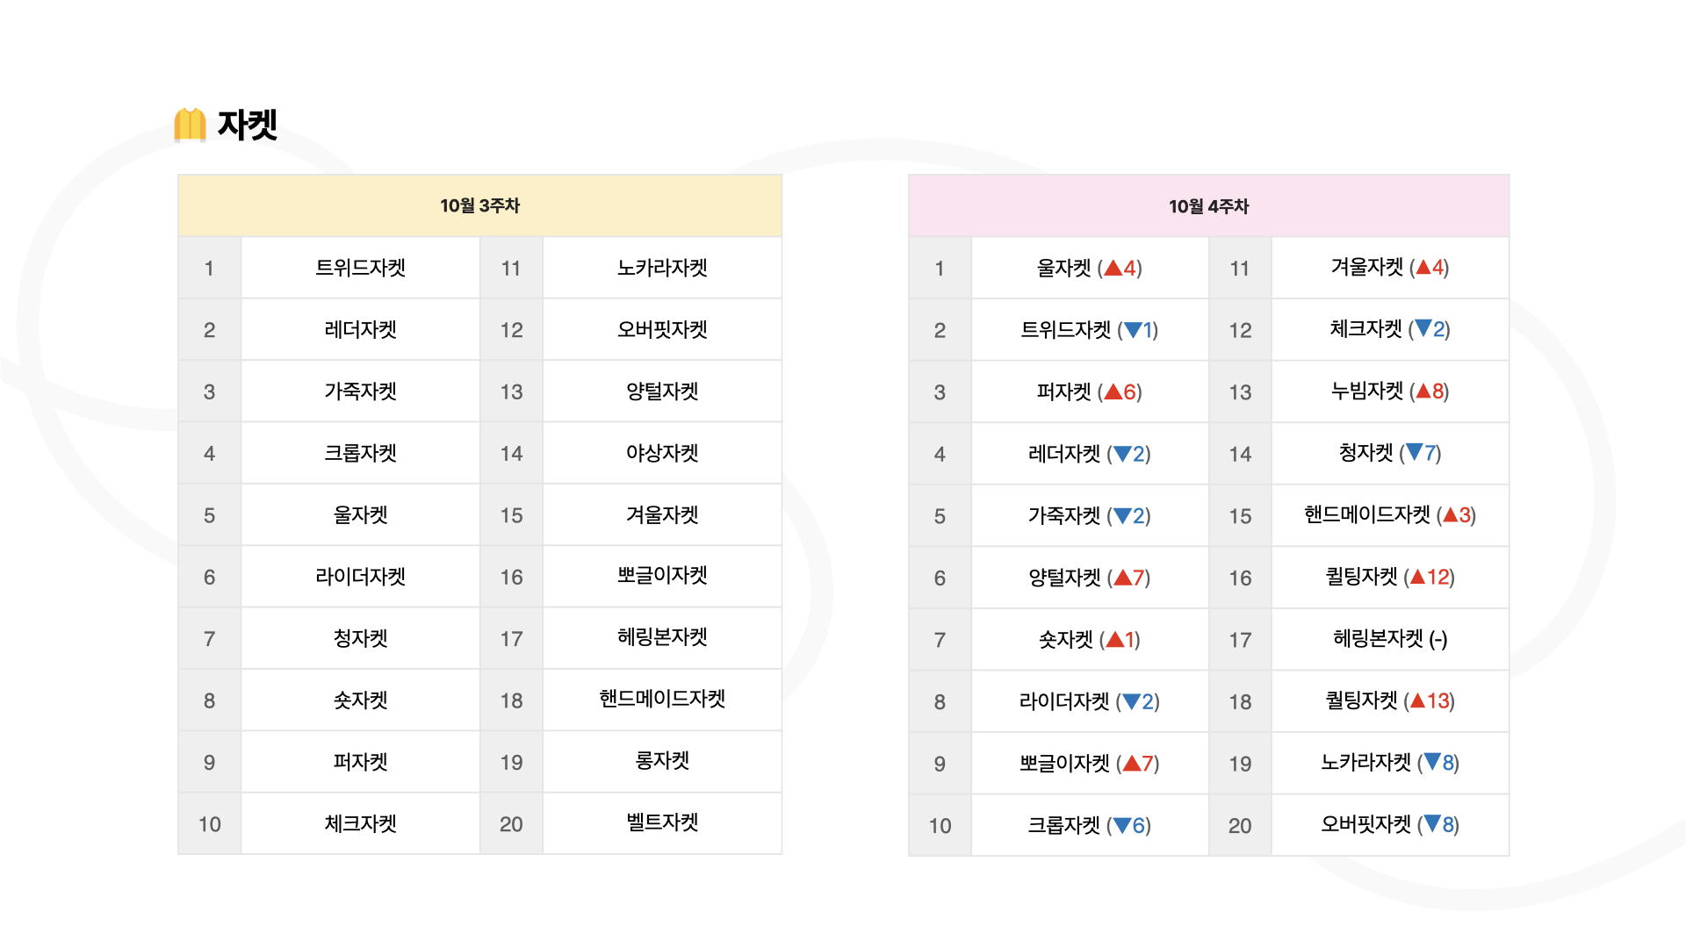Click the blue down arrow beside 노카라자켓
Screen dimensions: 1686x948
(x=1432, y=762)
